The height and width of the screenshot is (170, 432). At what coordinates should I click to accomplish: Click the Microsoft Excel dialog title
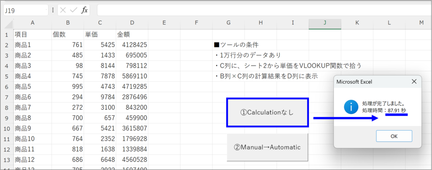(354, 81)
